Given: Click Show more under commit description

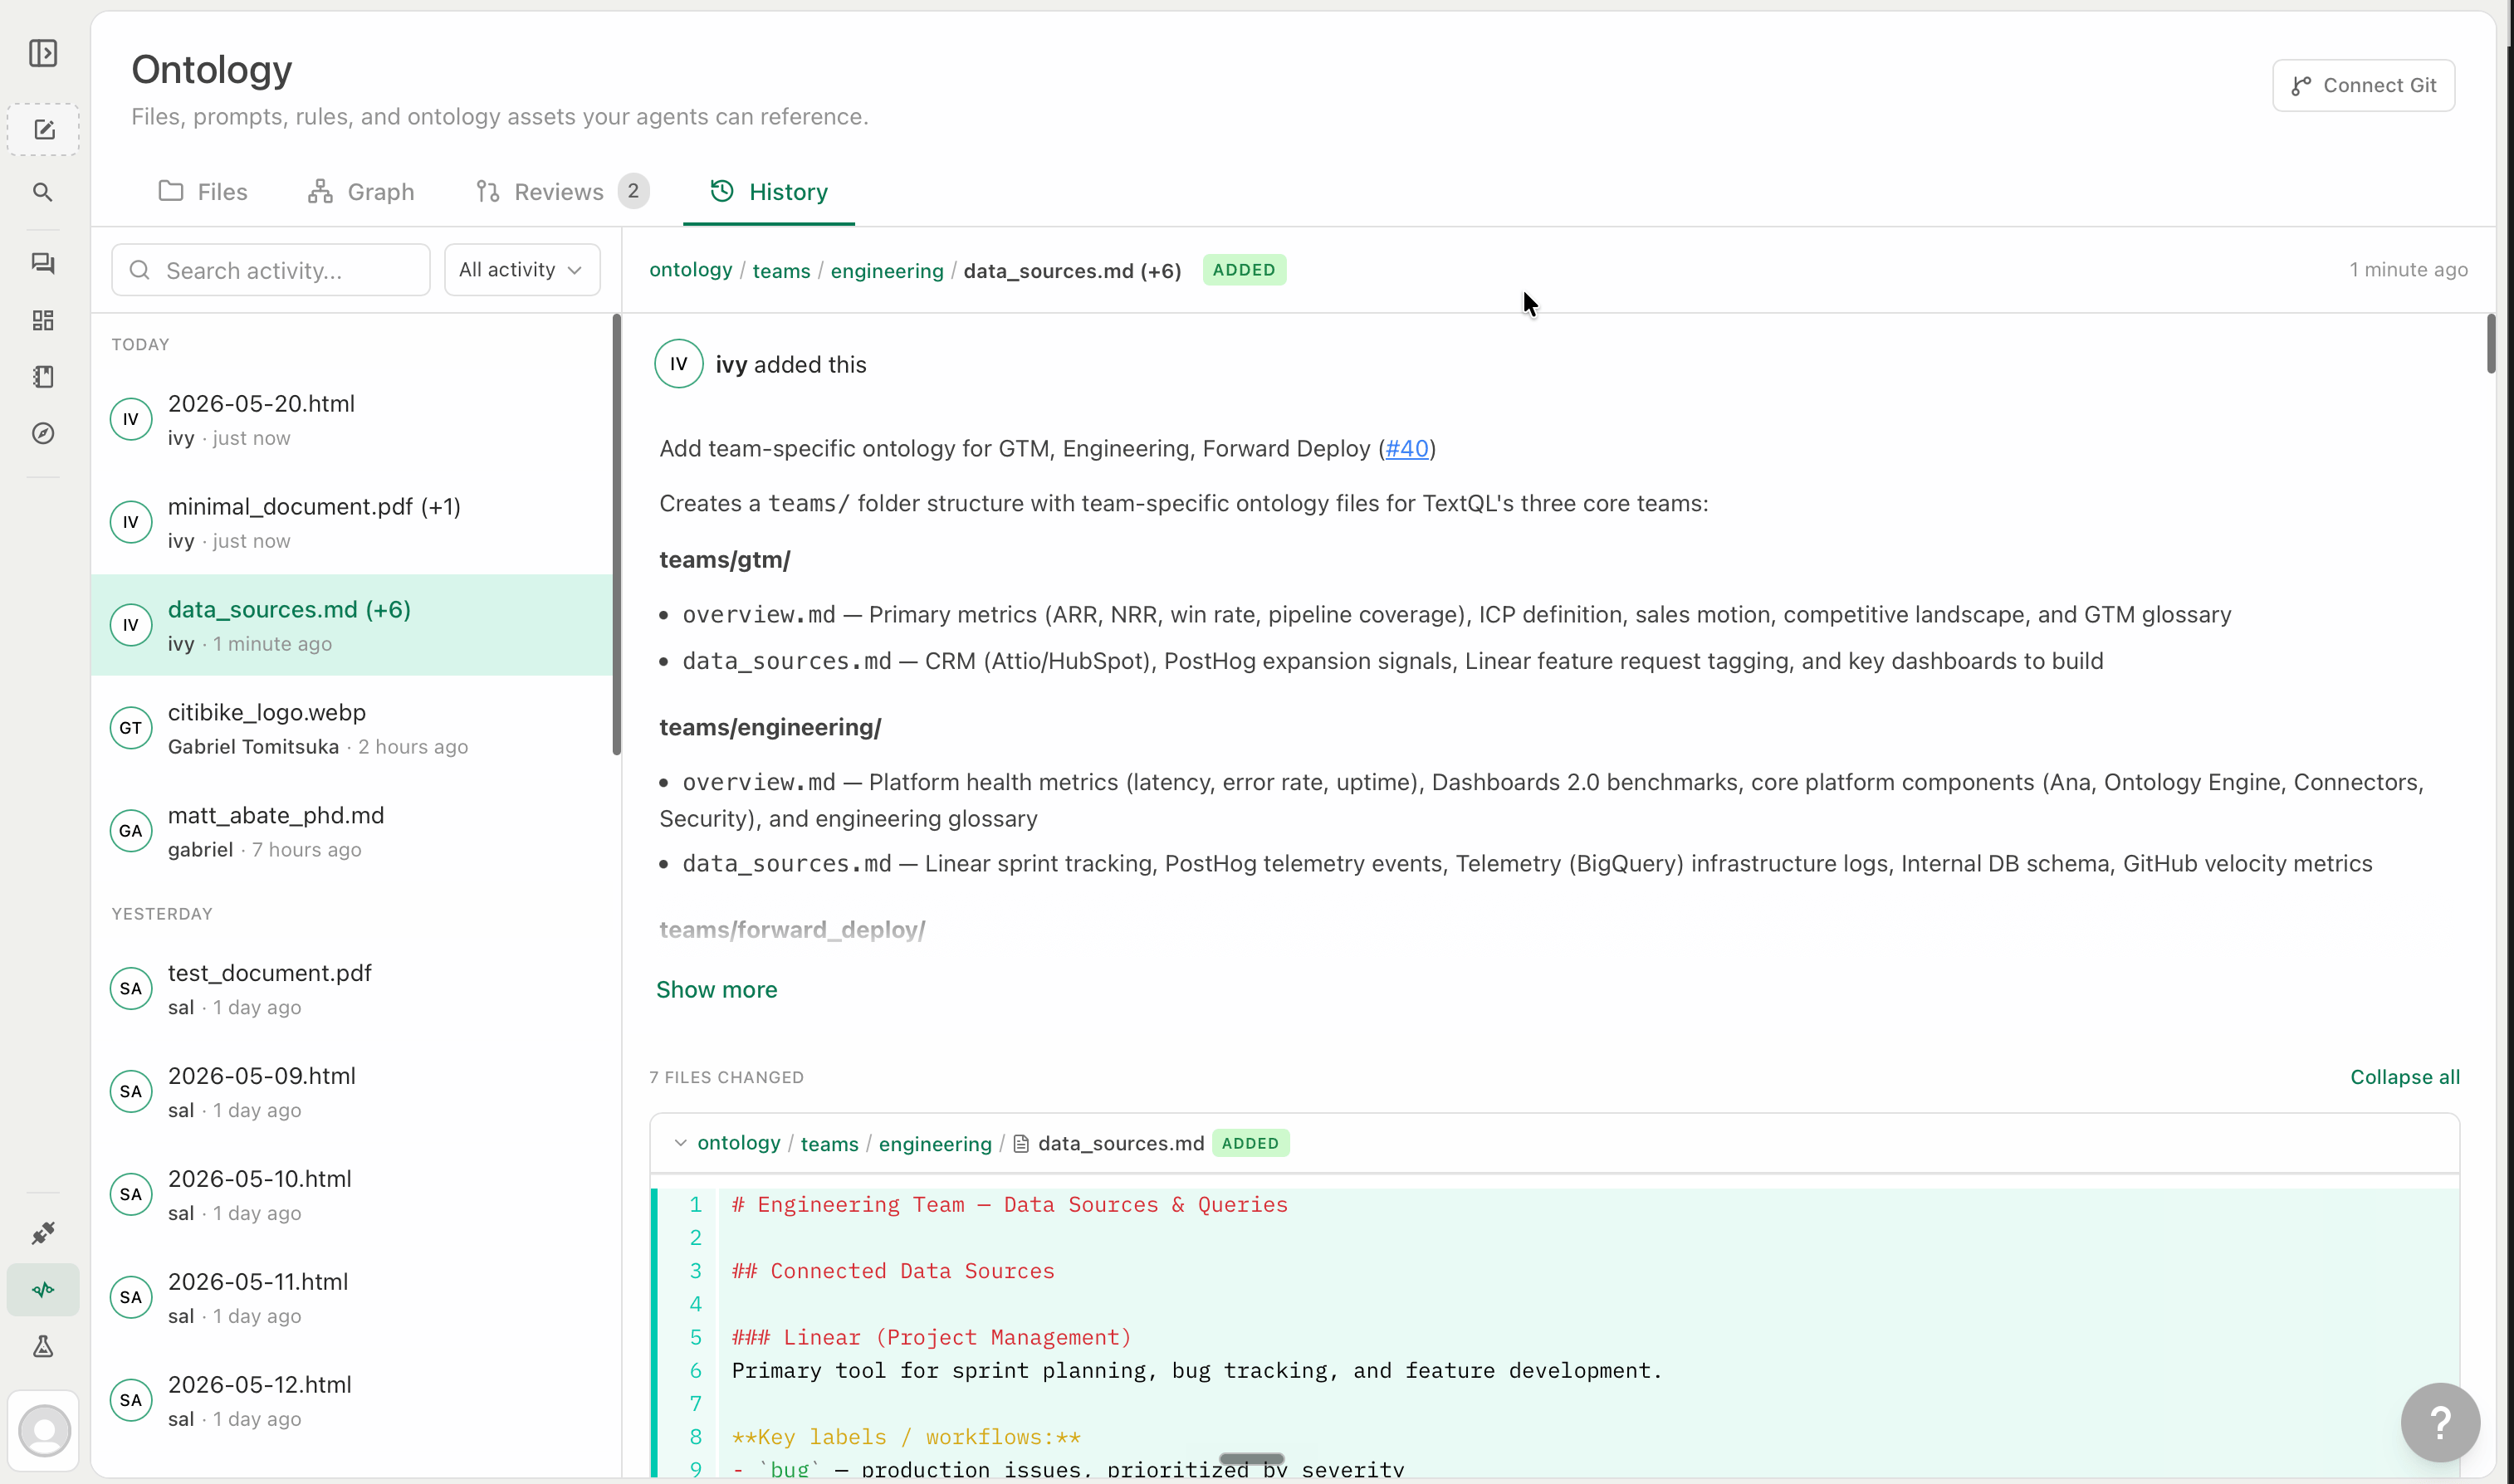Looking at the screenshot, I should tap(717, 989).
